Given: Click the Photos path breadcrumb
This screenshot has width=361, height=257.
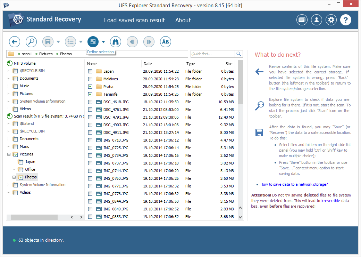Looking at the screenshot, I should (66, 54).
